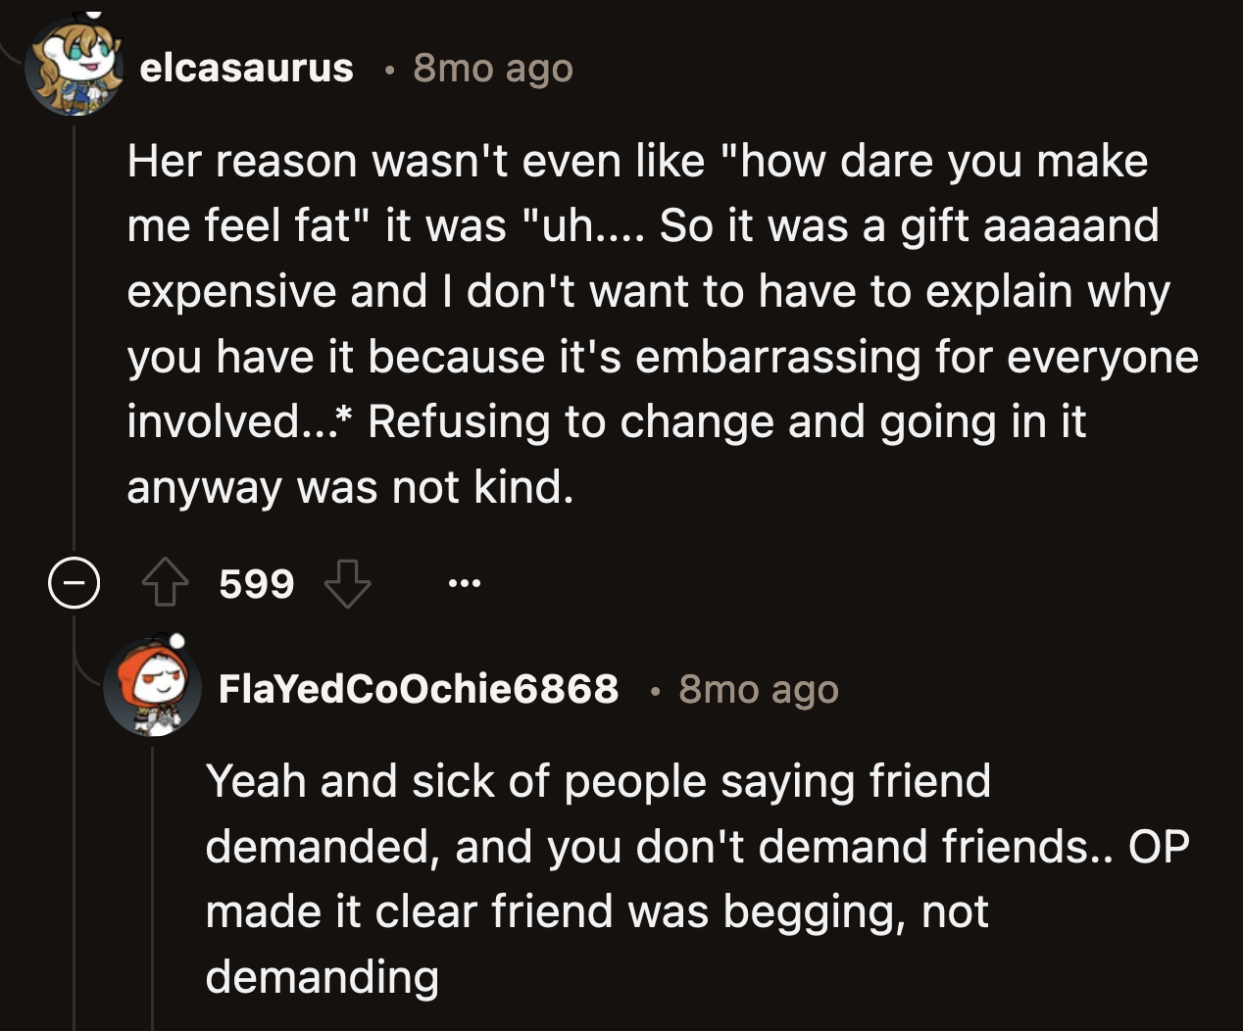Open elcasaurus's user profile
The width and height of the screenshot is (1243, 1031).
[246, 68]
